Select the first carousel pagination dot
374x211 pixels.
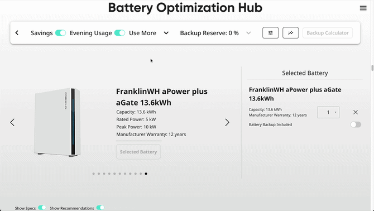[x=94, y=174]
